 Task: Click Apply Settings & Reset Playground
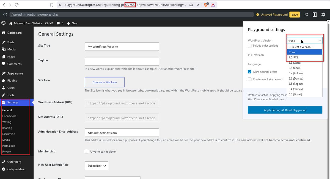pos(285,110)
